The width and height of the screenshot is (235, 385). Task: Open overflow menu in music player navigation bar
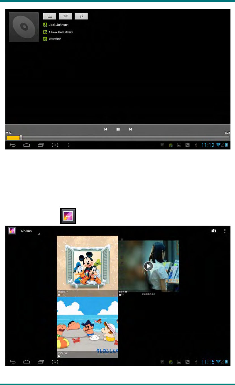(x=69, y=145)
